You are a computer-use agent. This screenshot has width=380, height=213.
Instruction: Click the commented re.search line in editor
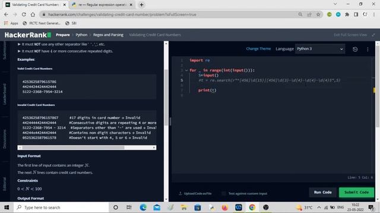click(269, 80)
